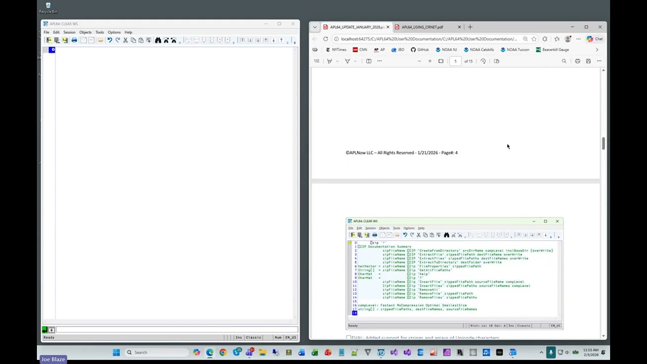Switch to the APL64_USING_CRNET.pdf tab
Viewport: 647px width, 364px height.
[427, 27]
